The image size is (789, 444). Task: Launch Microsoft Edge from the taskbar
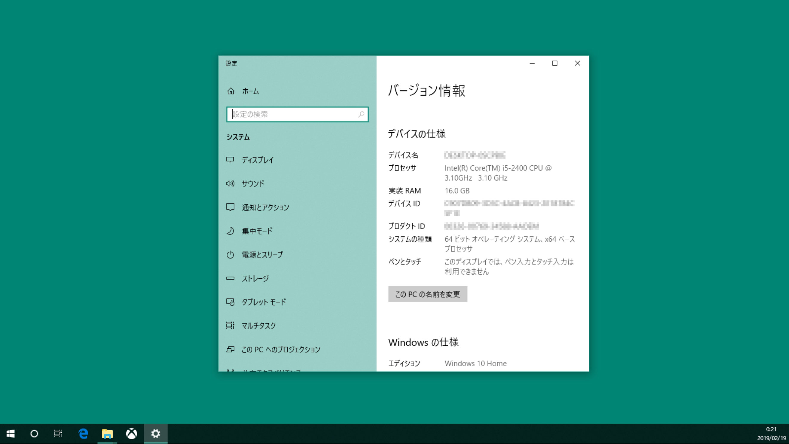pyautogui.click(x=83, y=434)
